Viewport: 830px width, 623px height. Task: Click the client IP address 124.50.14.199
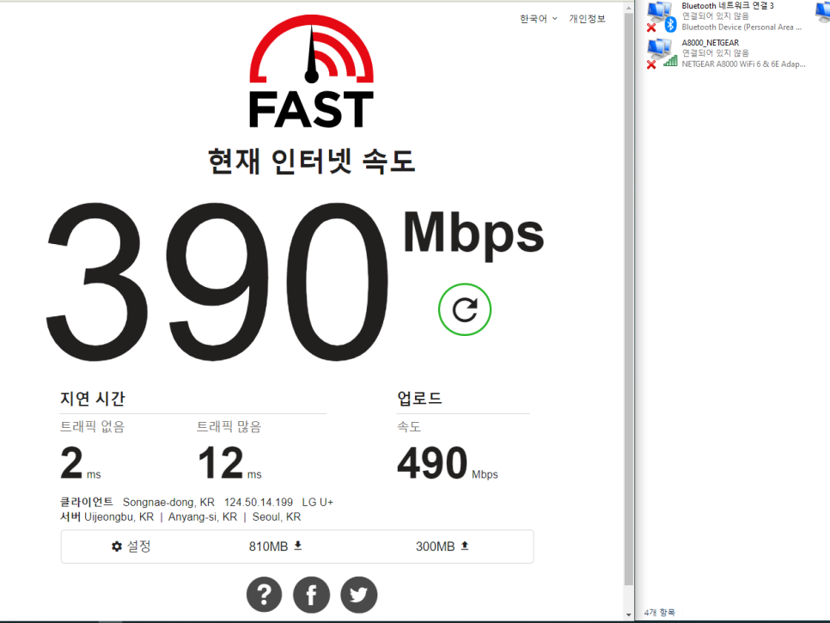[x=259, y=502]
